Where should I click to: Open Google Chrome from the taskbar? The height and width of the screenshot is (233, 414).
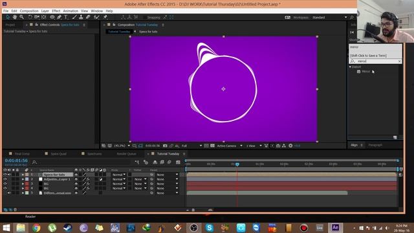(36, 228)
